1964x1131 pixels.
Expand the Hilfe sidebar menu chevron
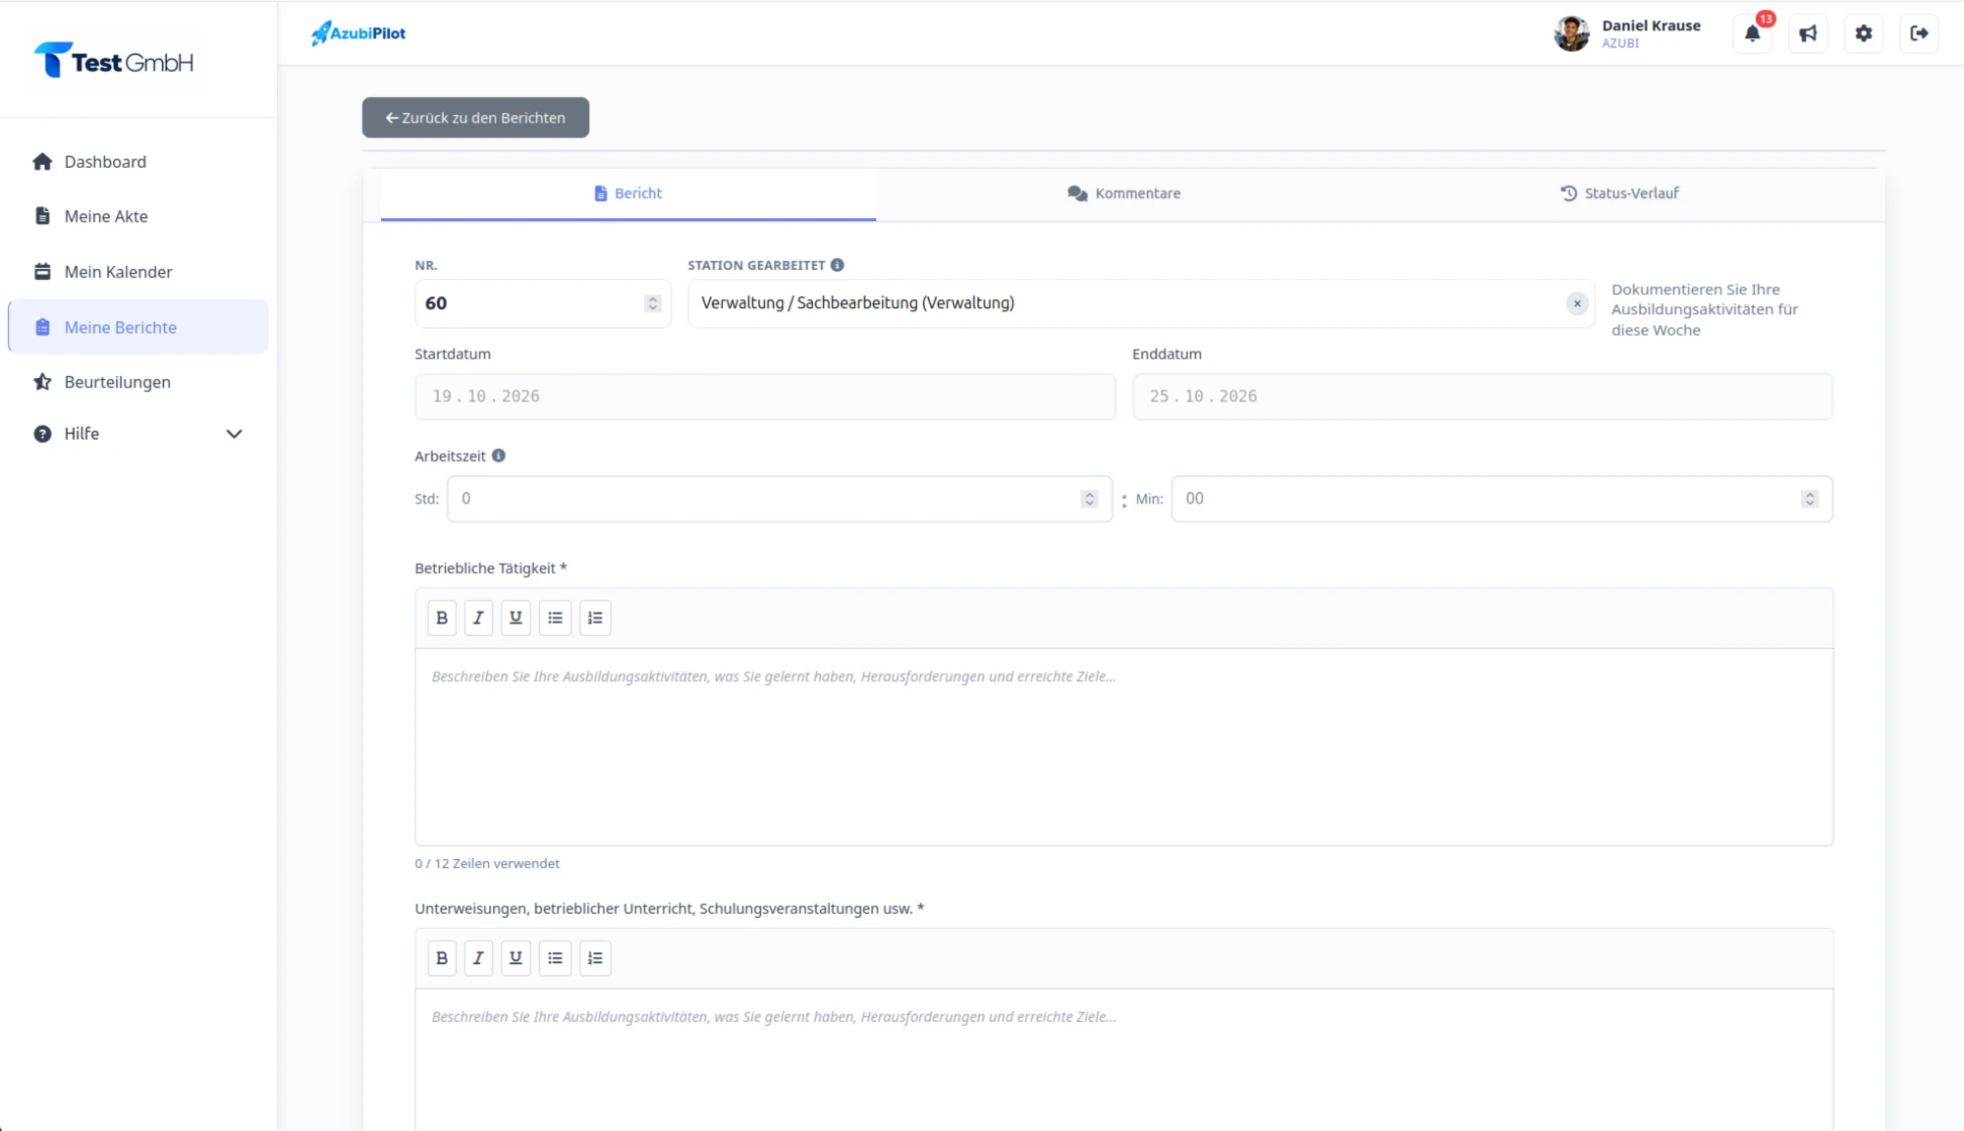(x=234, y=434)
